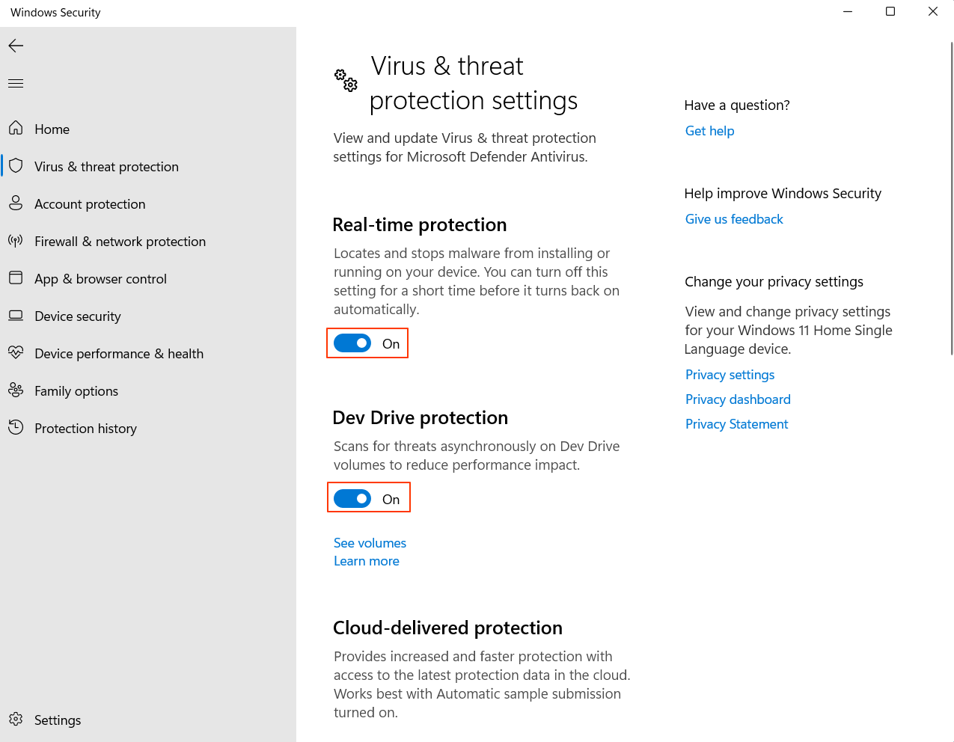Click Give us feedback link
The image size is (954, 742).
734,219
